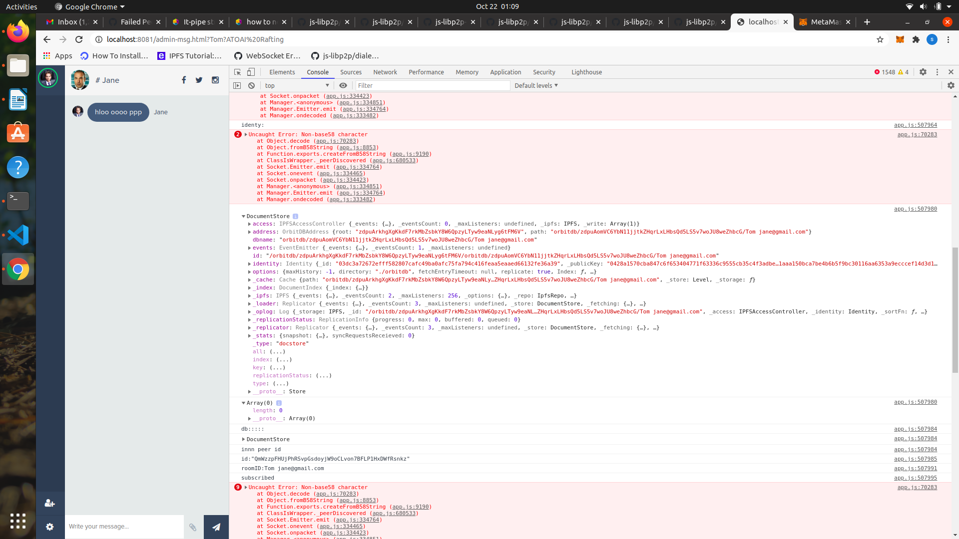Expand the access property

tap(249, 224)
